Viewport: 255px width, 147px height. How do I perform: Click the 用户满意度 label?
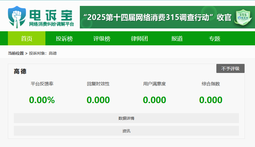(155, 84)
